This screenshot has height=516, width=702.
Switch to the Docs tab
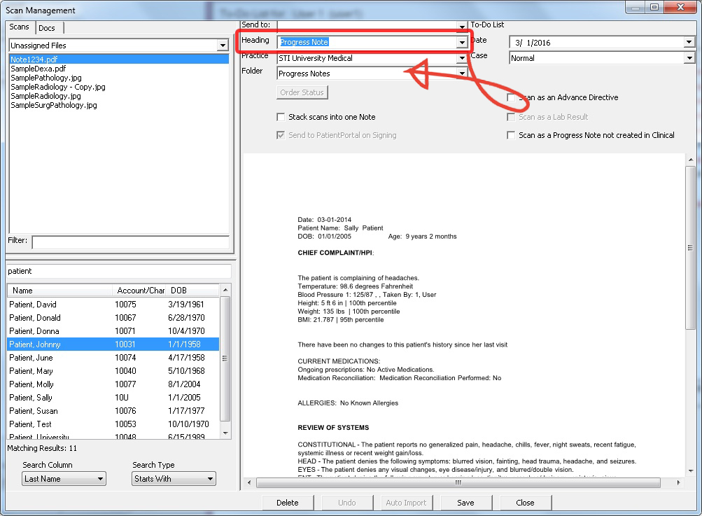pos(47,28)
